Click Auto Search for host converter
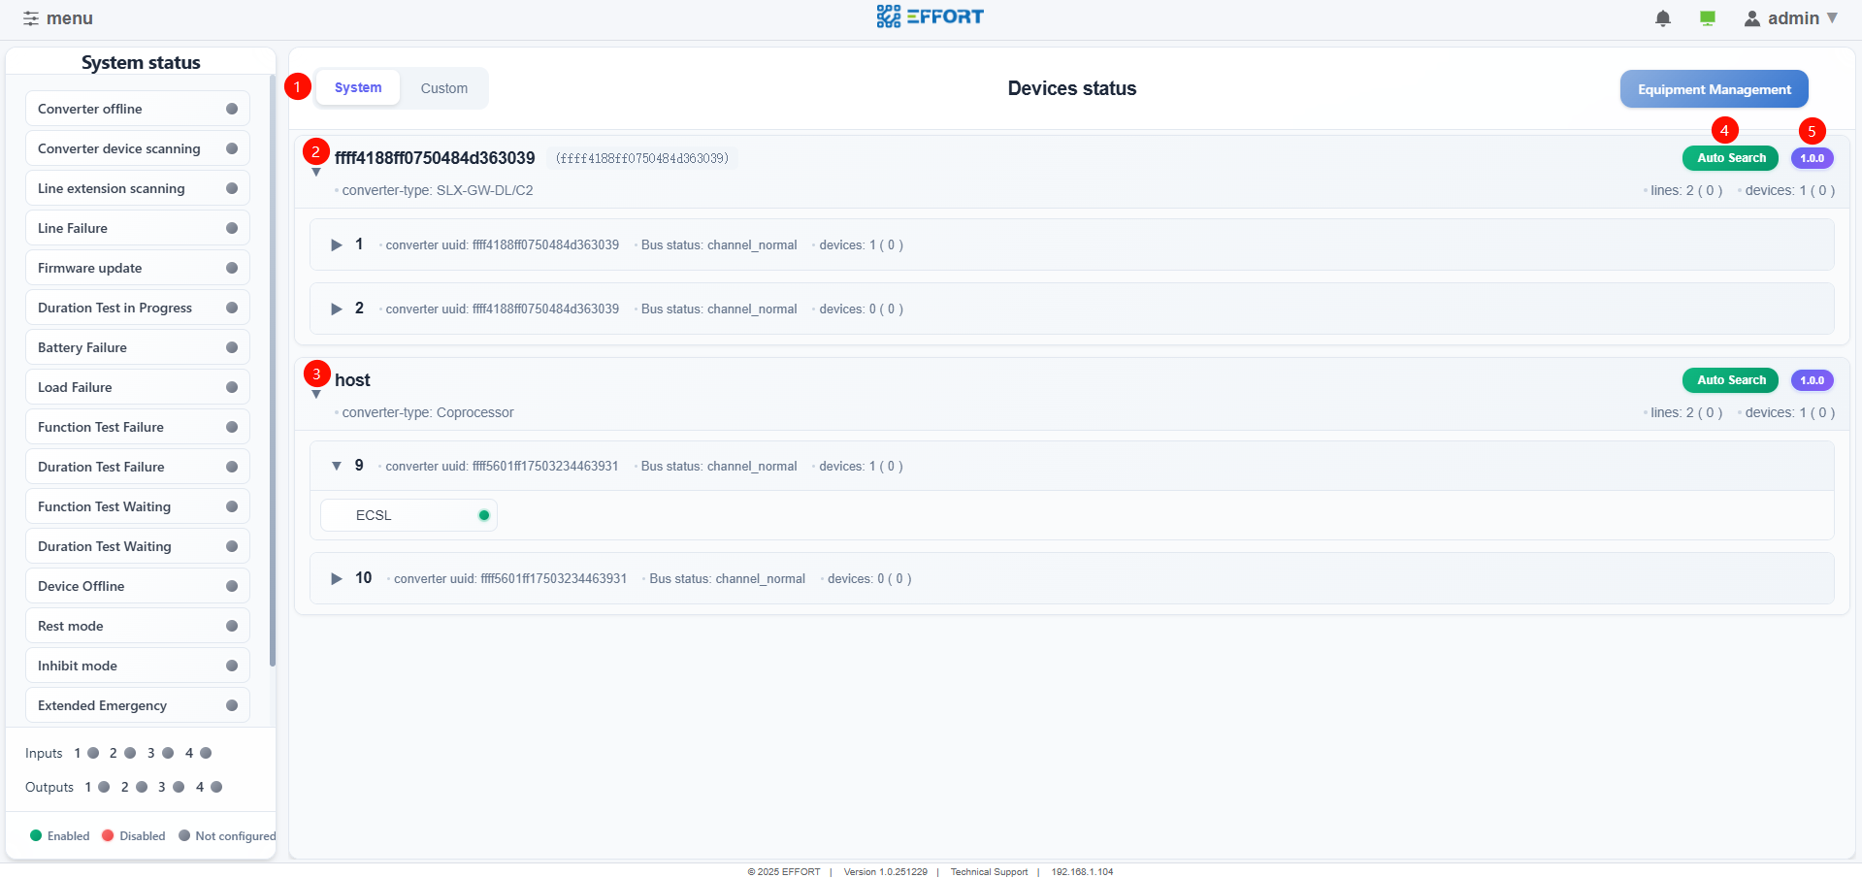Image resolution: width=1862 pixels, height=878 pixels. pos(1730,380)
